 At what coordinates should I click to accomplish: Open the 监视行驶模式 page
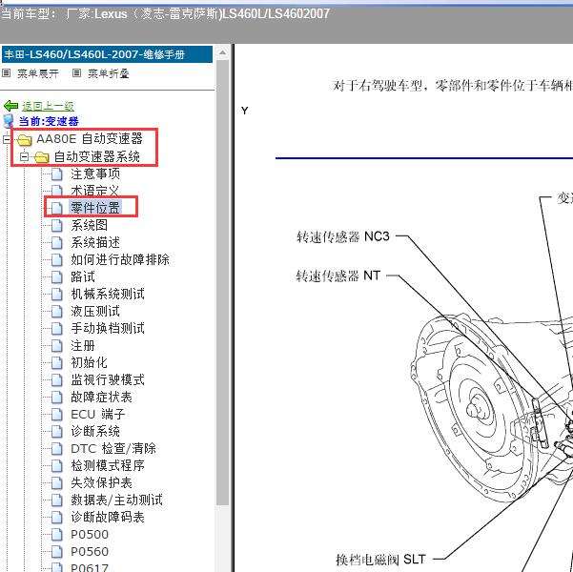tap(108, 379)
